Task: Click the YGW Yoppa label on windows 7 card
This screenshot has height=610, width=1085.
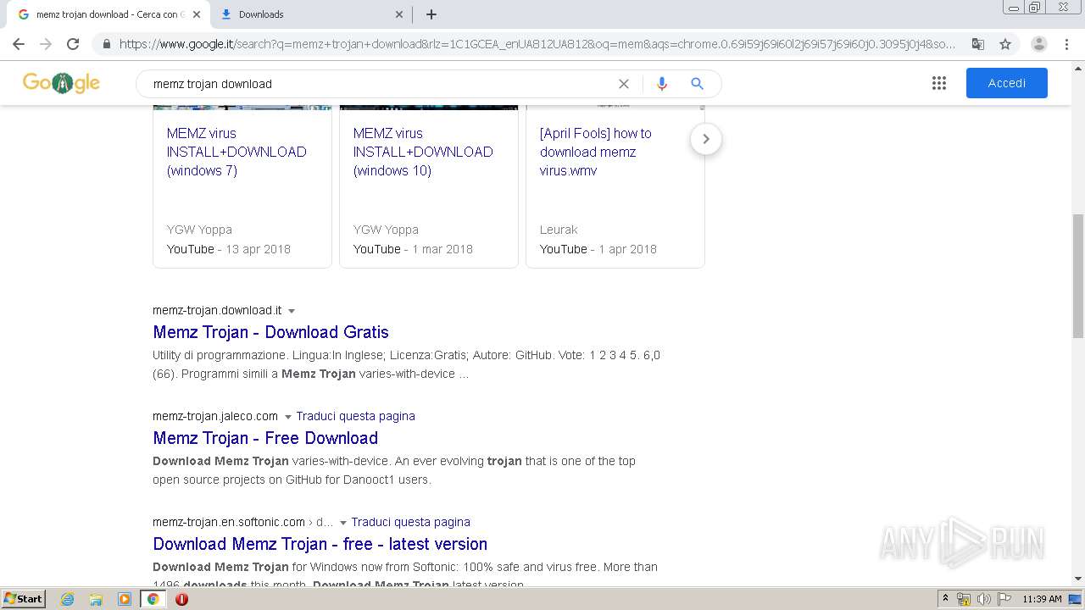Action: (199, 230)
